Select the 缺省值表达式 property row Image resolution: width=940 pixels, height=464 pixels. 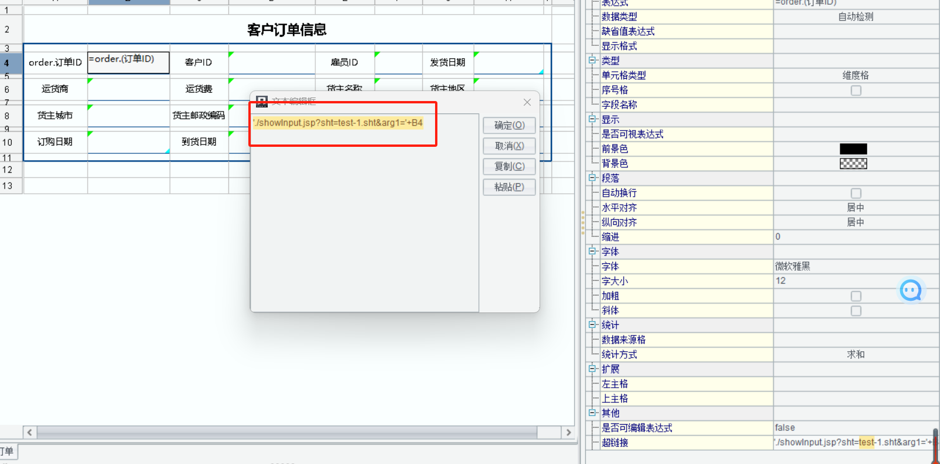(x=685, y=32)
